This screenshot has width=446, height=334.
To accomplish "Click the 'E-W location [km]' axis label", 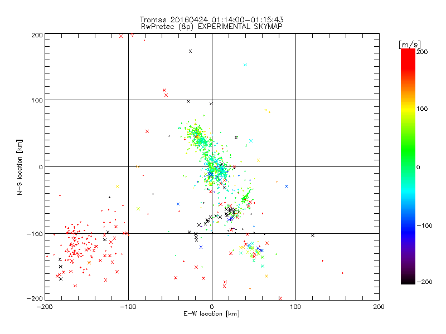I will [x=211, y=314].
